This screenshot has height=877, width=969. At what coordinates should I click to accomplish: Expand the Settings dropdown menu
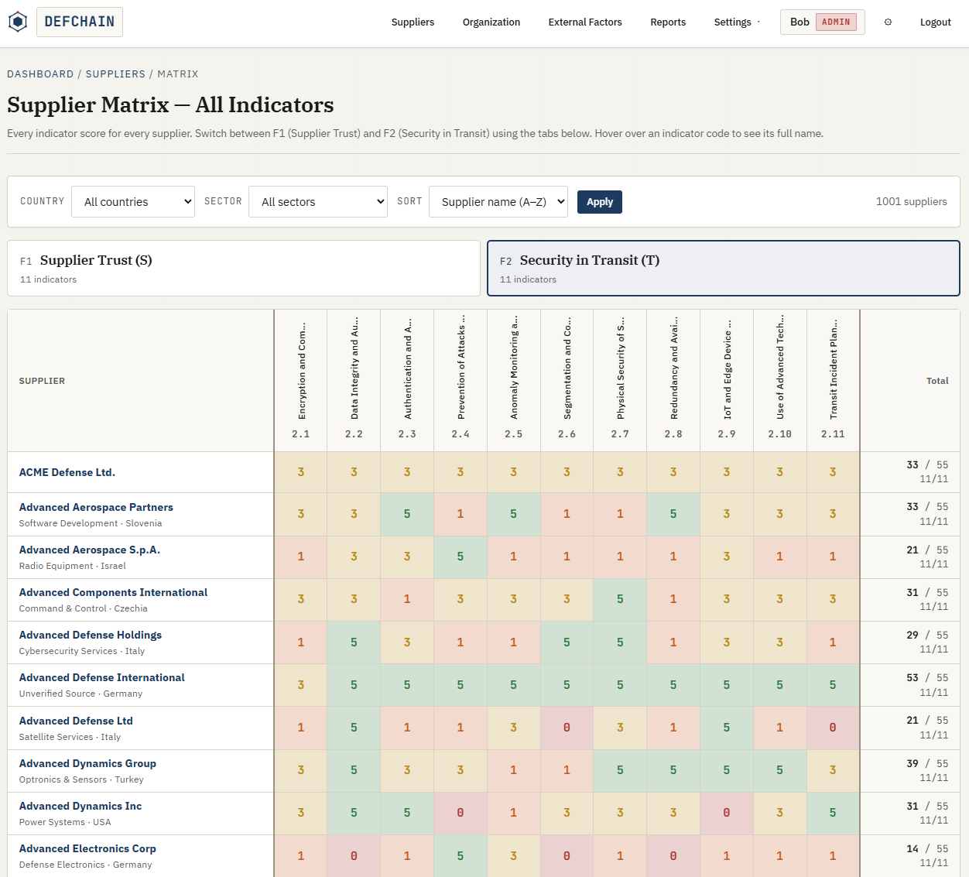pyautogui.click(x=737, y=22)
